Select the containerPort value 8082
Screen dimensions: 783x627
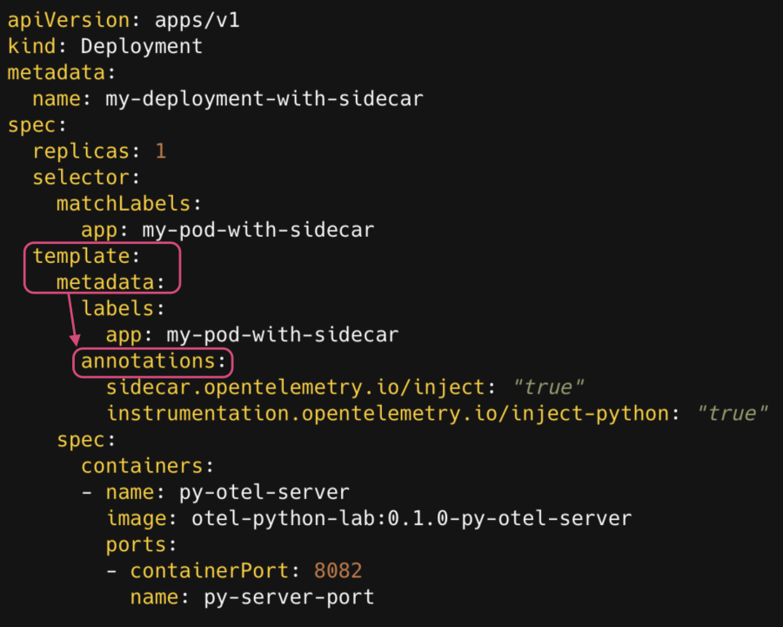(338, 570)
